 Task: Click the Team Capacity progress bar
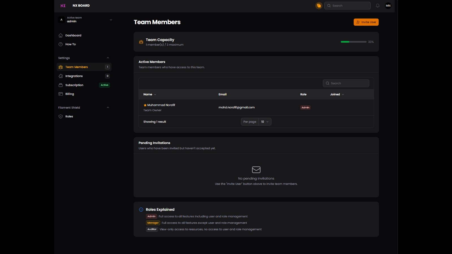coord(353,41)
